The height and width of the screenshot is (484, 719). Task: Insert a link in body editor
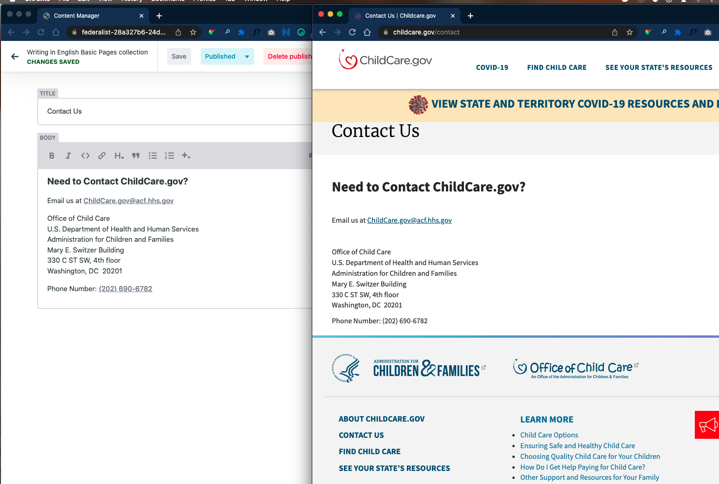(102, 156)
